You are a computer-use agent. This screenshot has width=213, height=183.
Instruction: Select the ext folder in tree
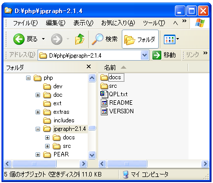57,103
